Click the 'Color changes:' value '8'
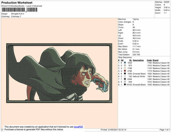Image resolution: width=171 pixels, height=132 pixels. (x=133, y=22)
